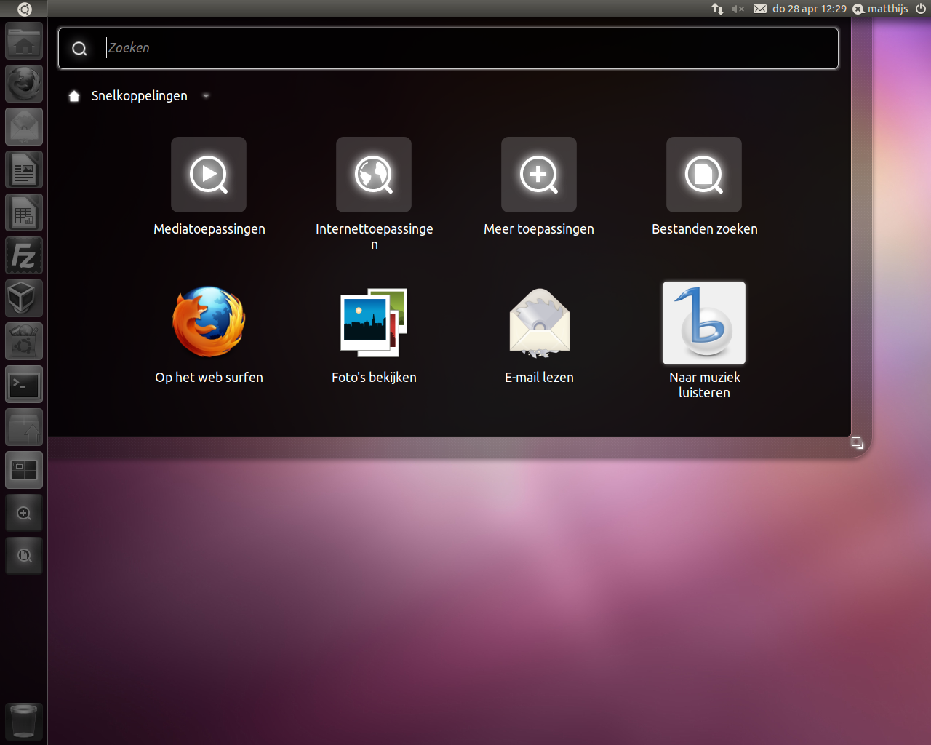Launch Firefox via Op het web surfen
This screenshot has width=931, height=745.
[209, 323]
